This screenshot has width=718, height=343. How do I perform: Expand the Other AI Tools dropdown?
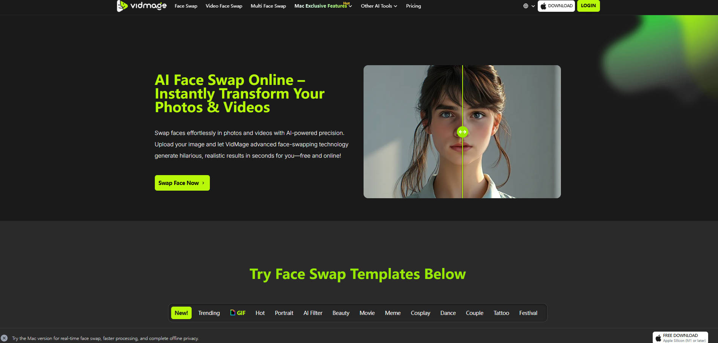pyautogui.click(x=379, y=6)
